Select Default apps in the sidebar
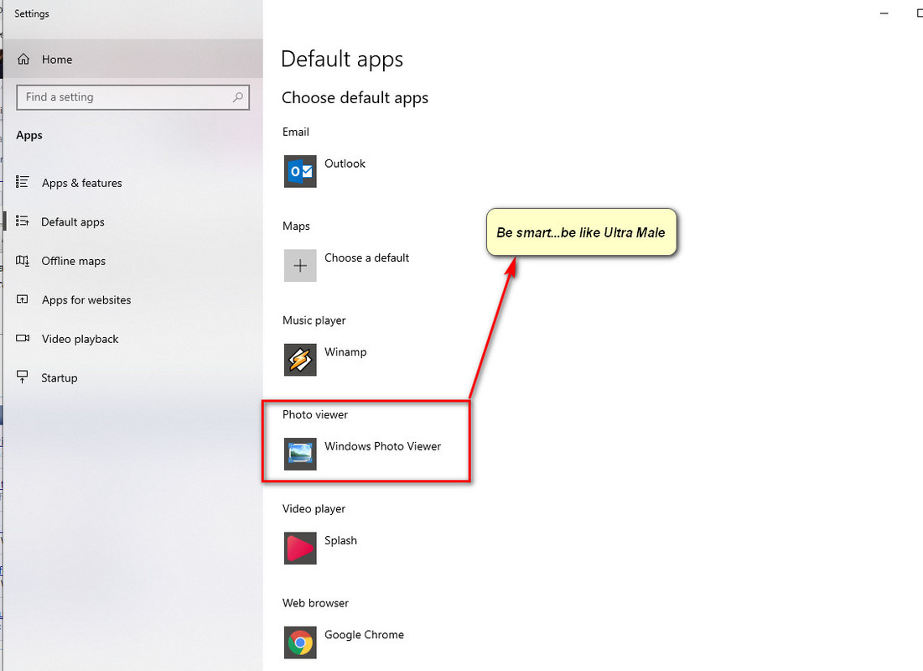This screenshot has width=923, height=671. pyautogui.click(x=133, y=221)
